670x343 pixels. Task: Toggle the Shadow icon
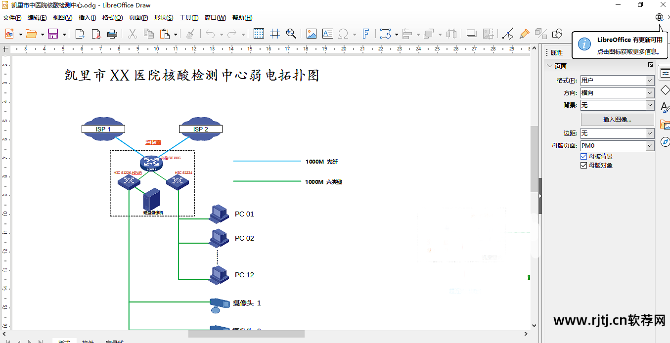point(472,34)
